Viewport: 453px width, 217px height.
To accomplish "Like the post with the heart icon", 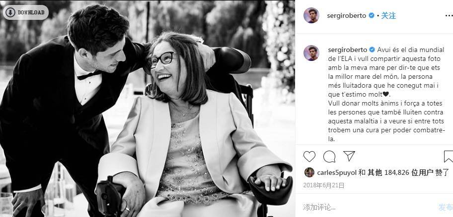I will click(x=309, y=157).
